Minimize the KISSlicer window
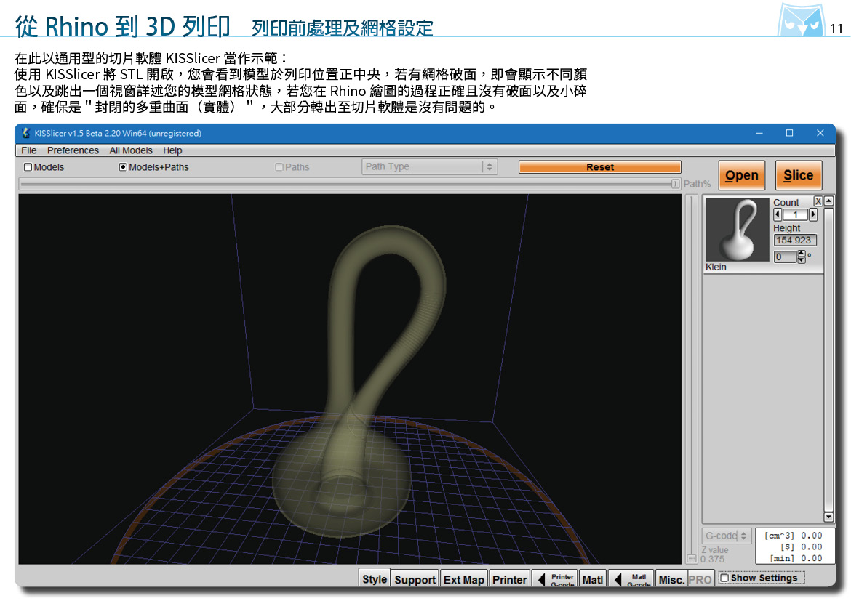This screenshot has height=601, width=851. [x=759, y=133]
